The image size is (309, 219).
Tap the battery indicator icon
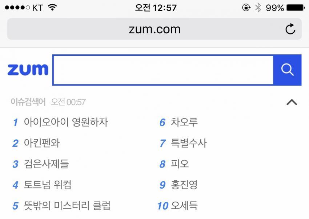(295, 8)
